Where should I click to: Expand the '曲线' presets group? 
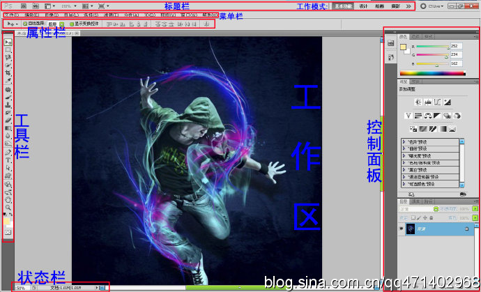[x=404, y=148]
